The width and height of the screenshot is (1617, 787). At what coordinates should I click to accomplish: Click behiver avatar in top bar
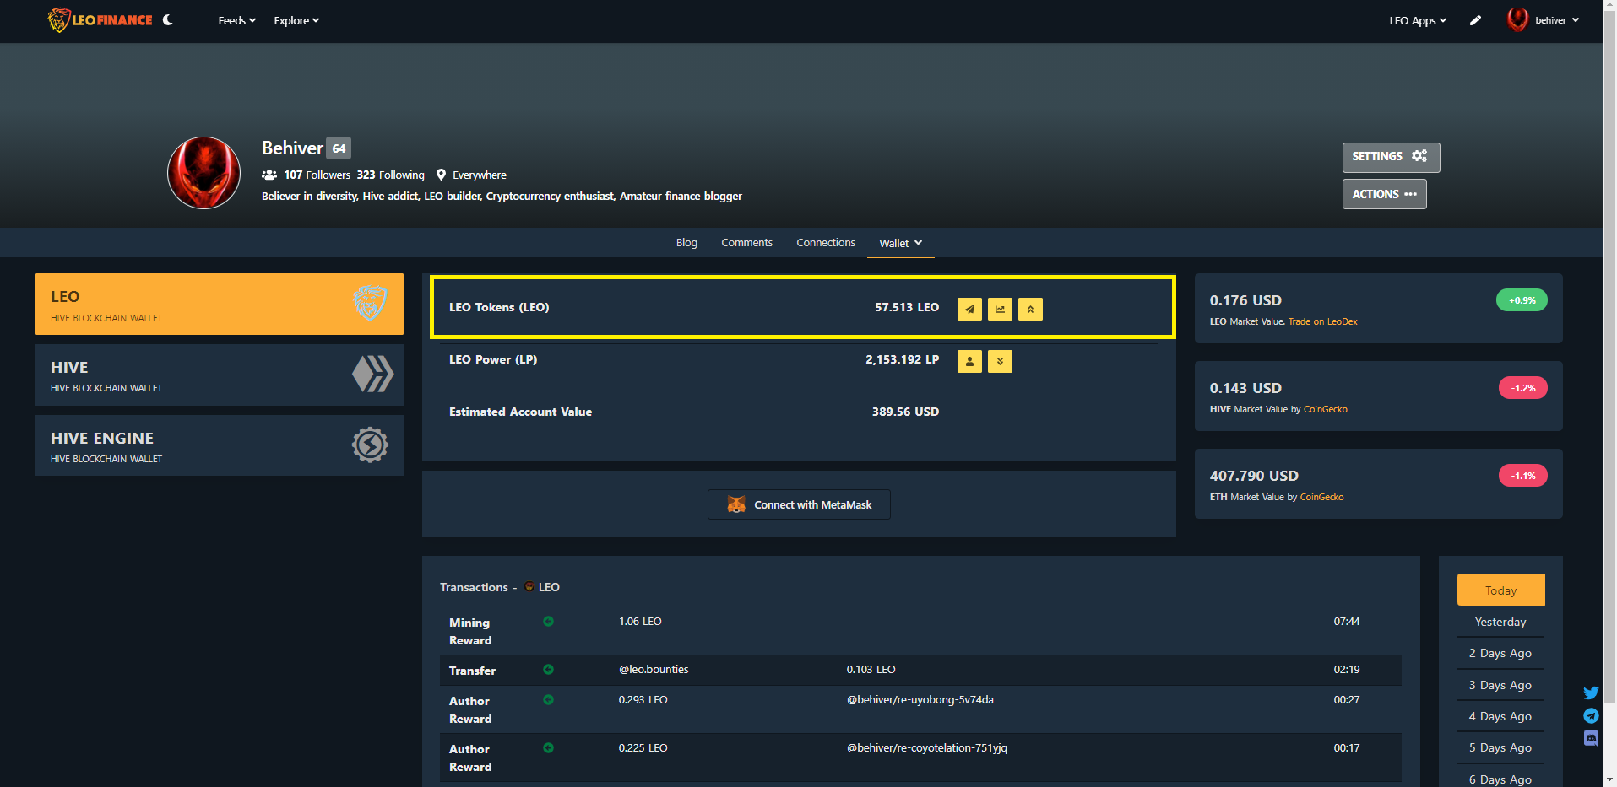(x=1517, y=20)
